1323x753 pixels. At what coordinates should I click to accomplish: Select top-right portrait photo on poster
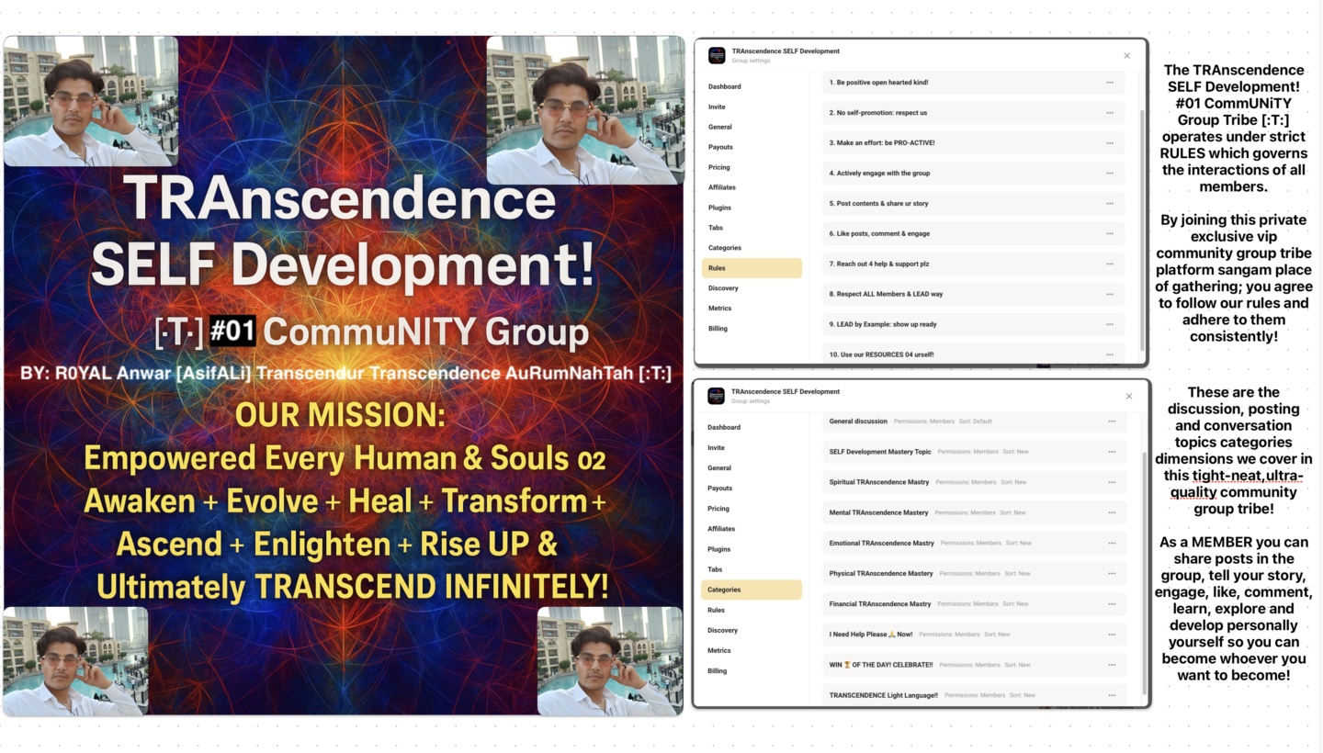(585, 110)
